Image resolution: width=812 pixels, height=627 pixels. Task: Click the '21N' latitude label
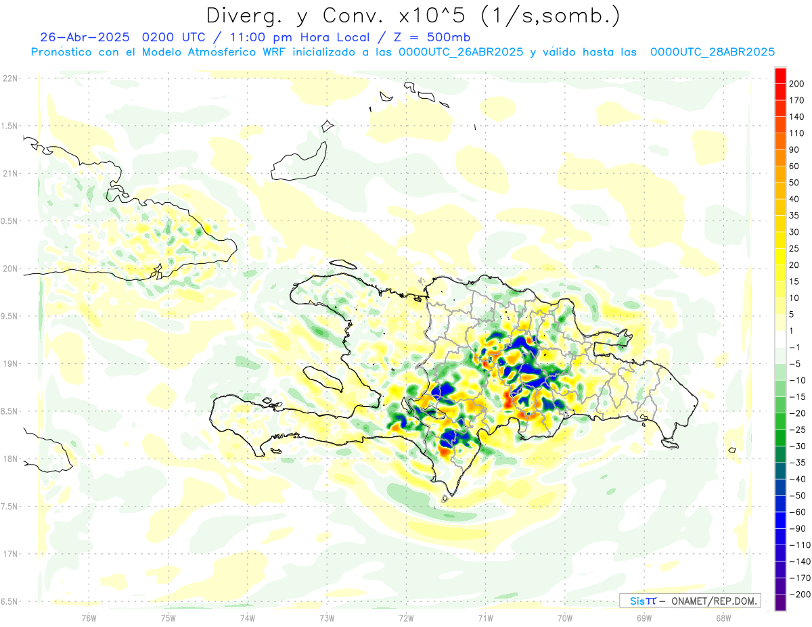click(x=10, y=173)
